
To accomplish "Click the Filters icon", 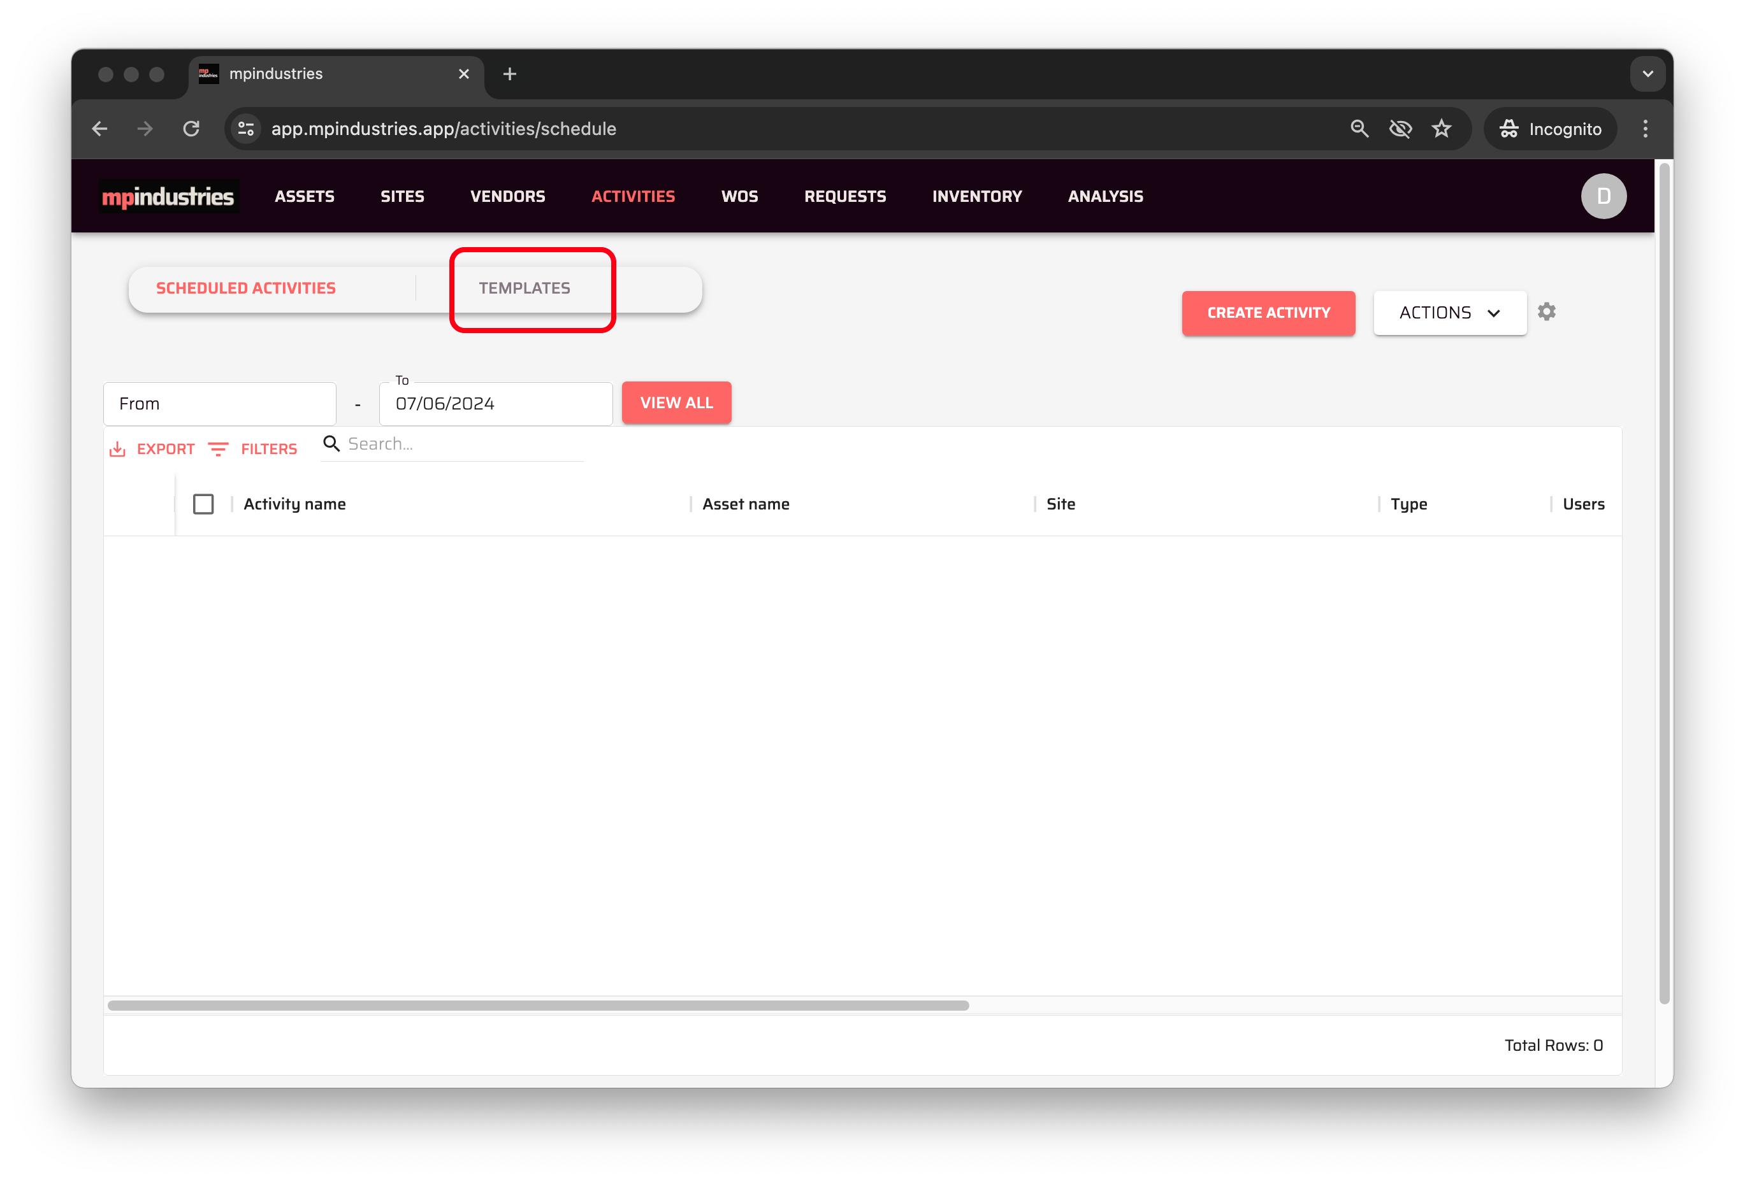I will [219, 449].
